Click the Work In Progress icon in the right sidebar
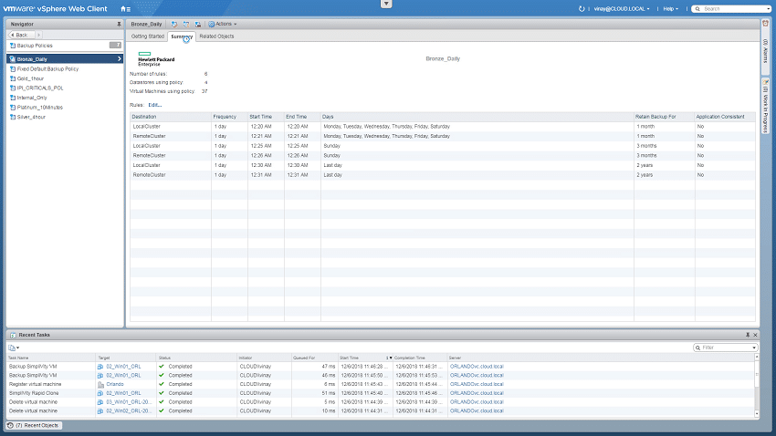The image size is (776, 436). coord(765,82)
